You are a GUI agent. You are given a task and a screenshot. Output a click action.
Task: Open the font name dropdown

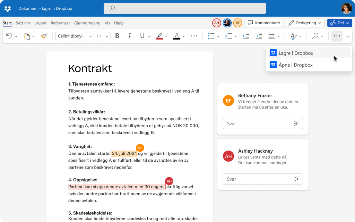(x=90, y=36)
